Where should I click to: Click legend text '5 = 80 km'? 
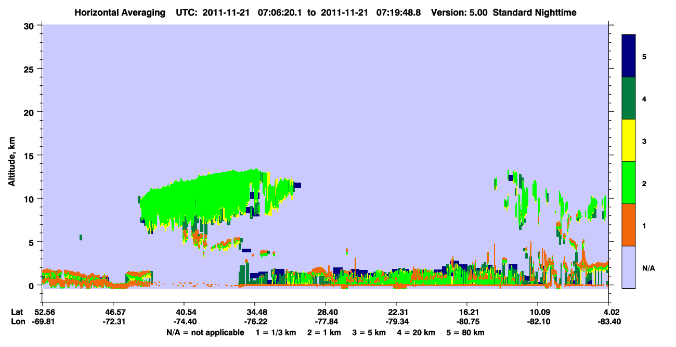[x=466, y=332]
